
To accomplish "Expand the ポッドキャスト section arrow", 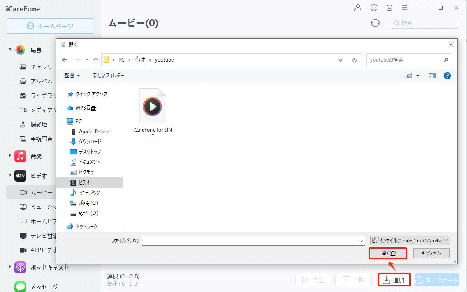I will (10, 267).
